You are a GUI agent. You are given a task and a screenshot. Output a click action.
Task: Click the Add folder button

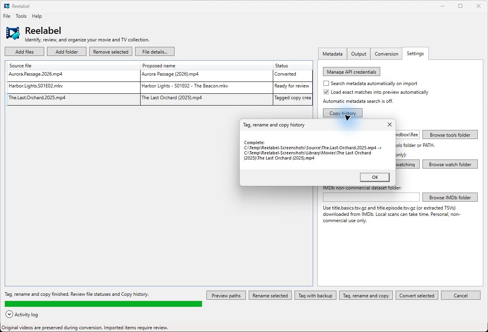point(67,52)
